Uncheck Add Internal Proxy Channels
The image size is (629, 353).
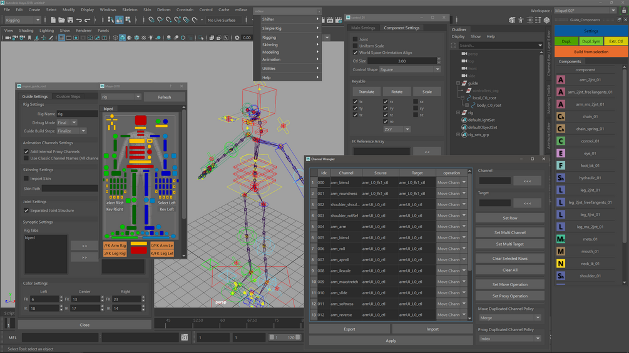[x=26, y=152]
